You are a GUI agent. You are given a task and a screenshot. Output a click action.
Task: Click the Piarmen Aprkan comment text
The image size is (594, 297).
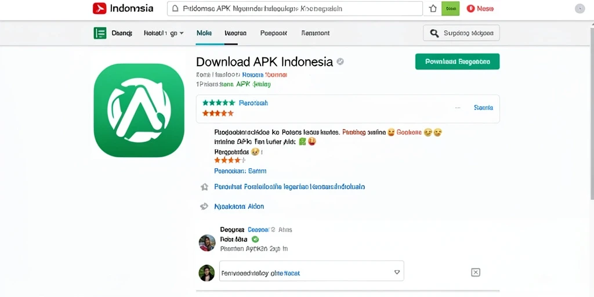click(254, 249)
